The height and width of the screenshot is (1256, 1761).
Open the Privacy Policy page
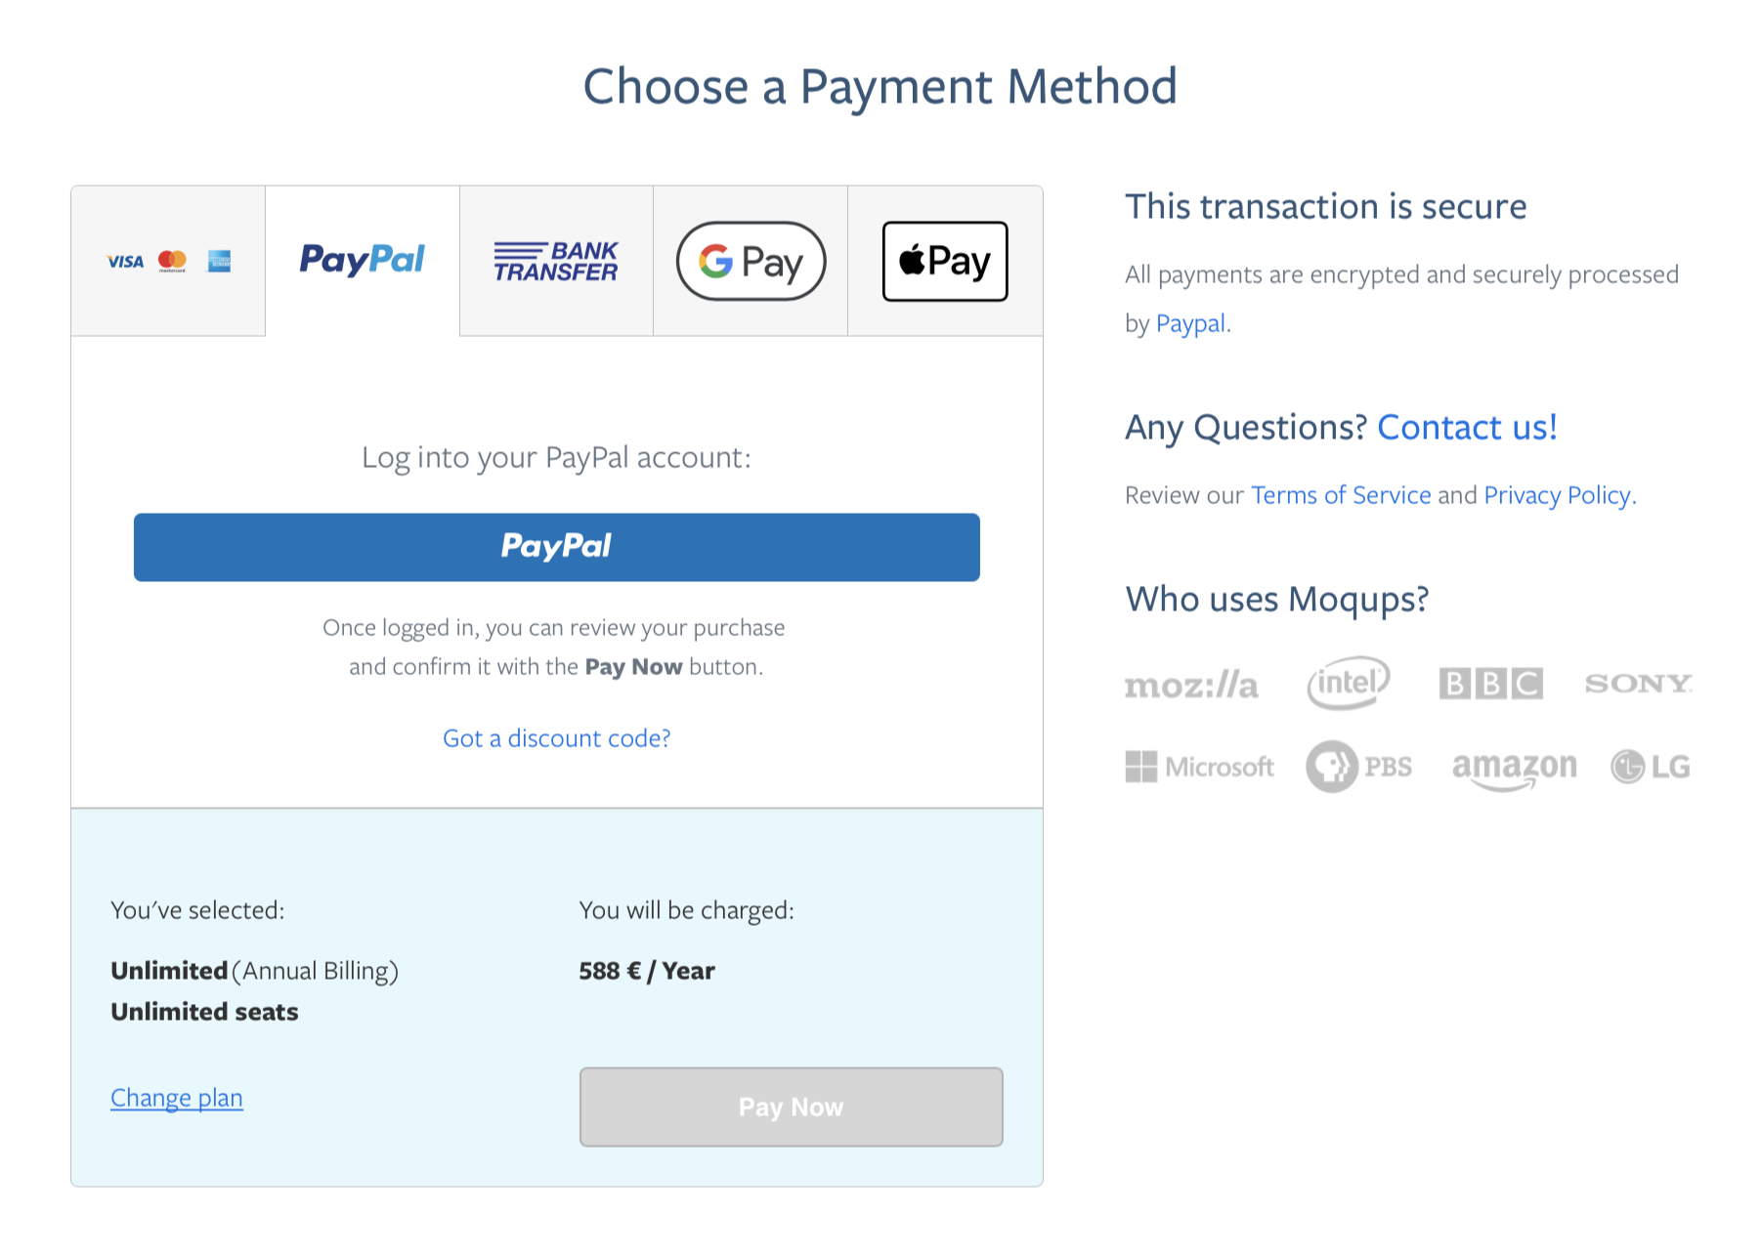pyautogui.click(x=1556, y=495)
